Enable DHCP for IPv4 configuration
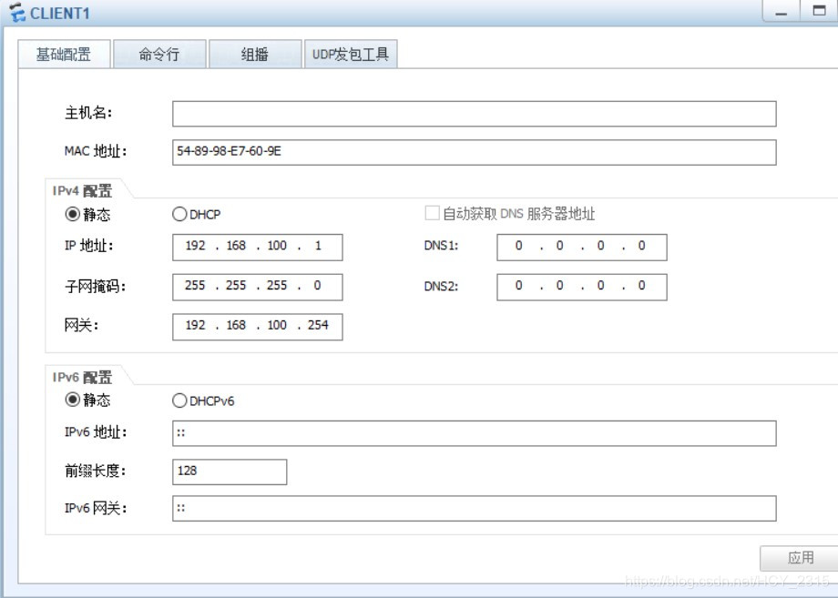838x598 pixels. click(180, 214)
